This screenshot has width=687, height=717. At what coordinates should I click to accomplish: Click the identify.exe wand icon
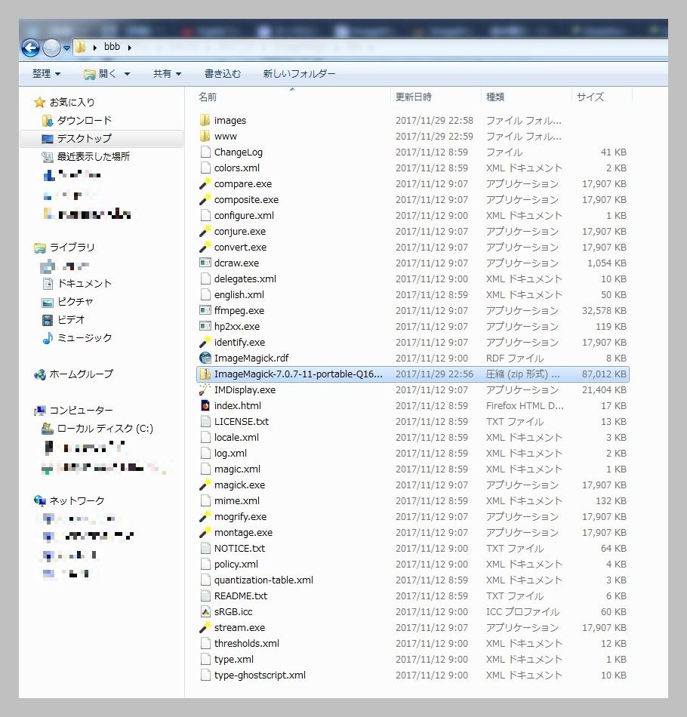(x=205, y=343)
